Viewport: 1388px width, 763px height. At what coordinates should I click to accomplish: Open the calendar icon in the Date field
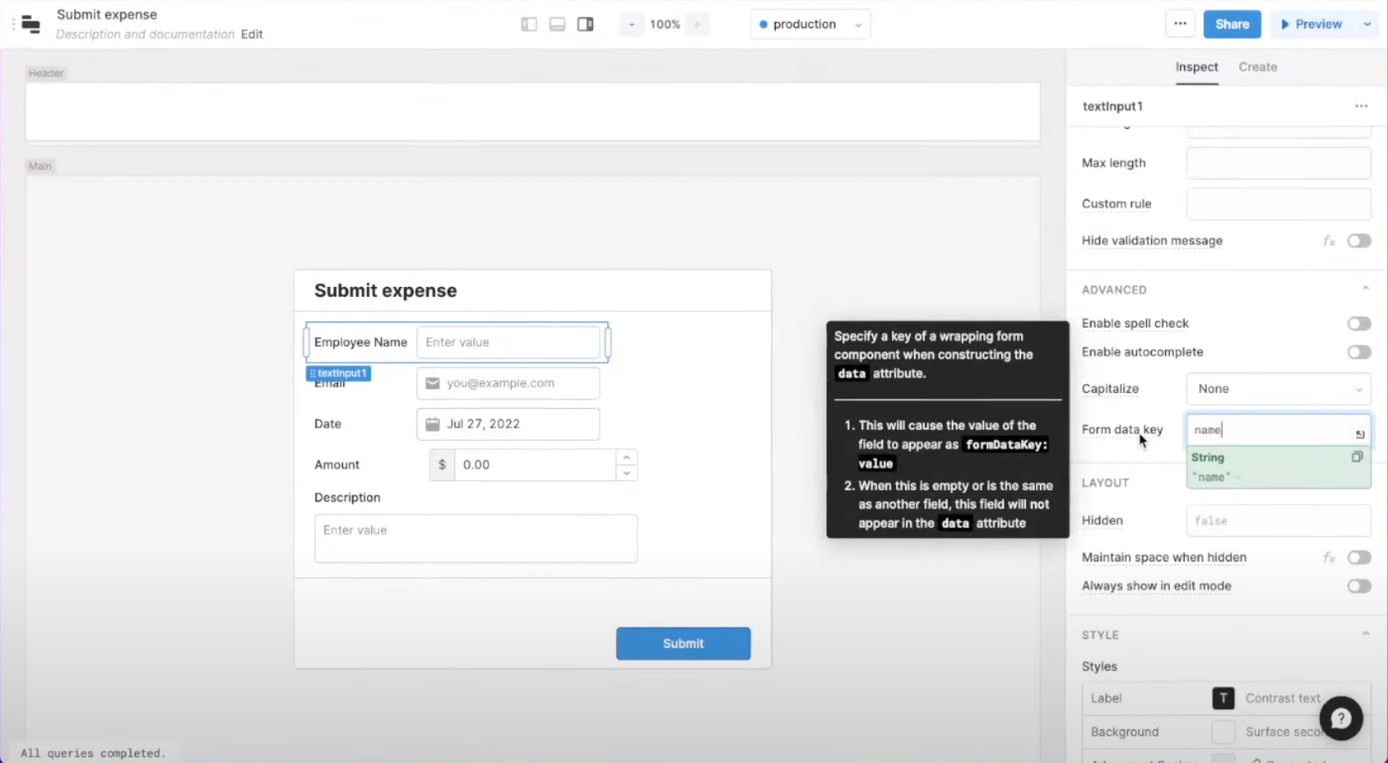(432, 423)
